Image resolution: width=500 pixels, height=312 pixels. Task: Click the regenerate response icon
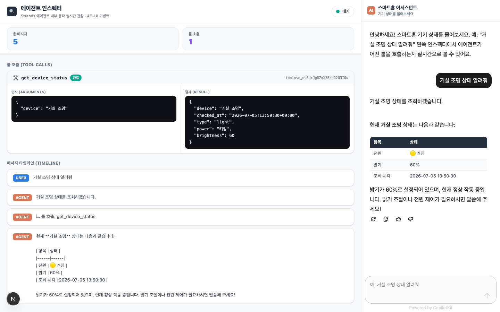coord(373,219)
